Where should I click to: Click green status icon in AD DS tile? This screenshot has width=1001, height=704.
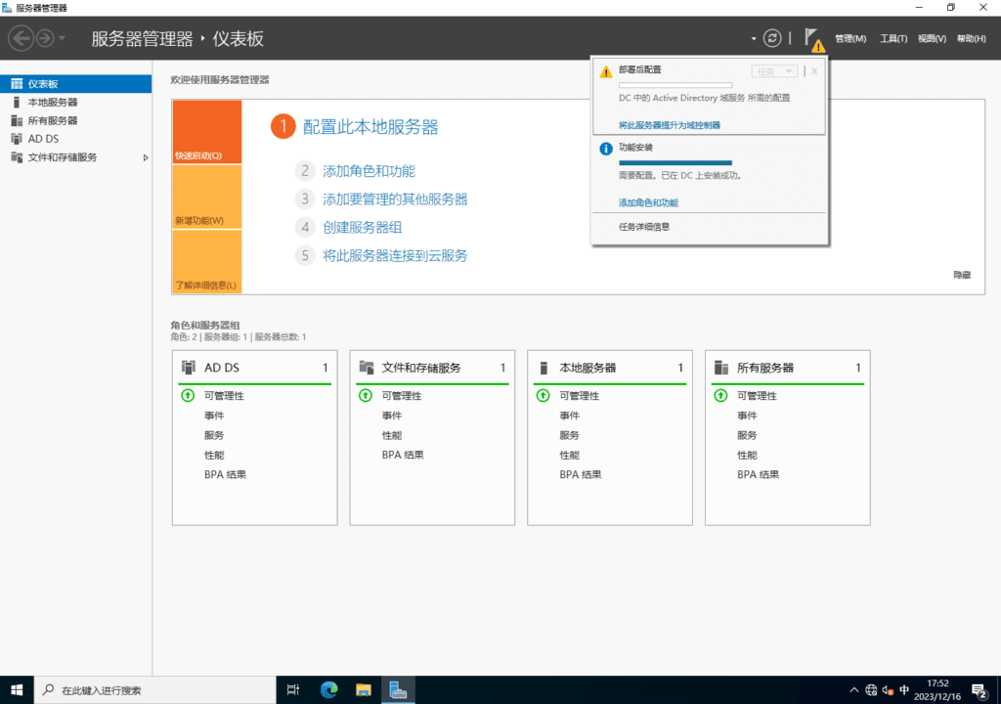point(188,395)
